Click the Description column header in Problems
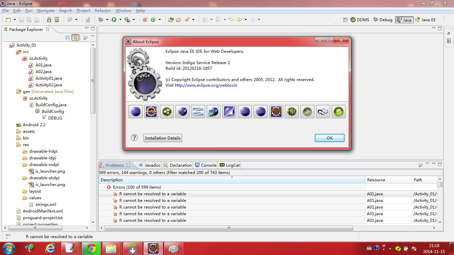 click(232, 180)
